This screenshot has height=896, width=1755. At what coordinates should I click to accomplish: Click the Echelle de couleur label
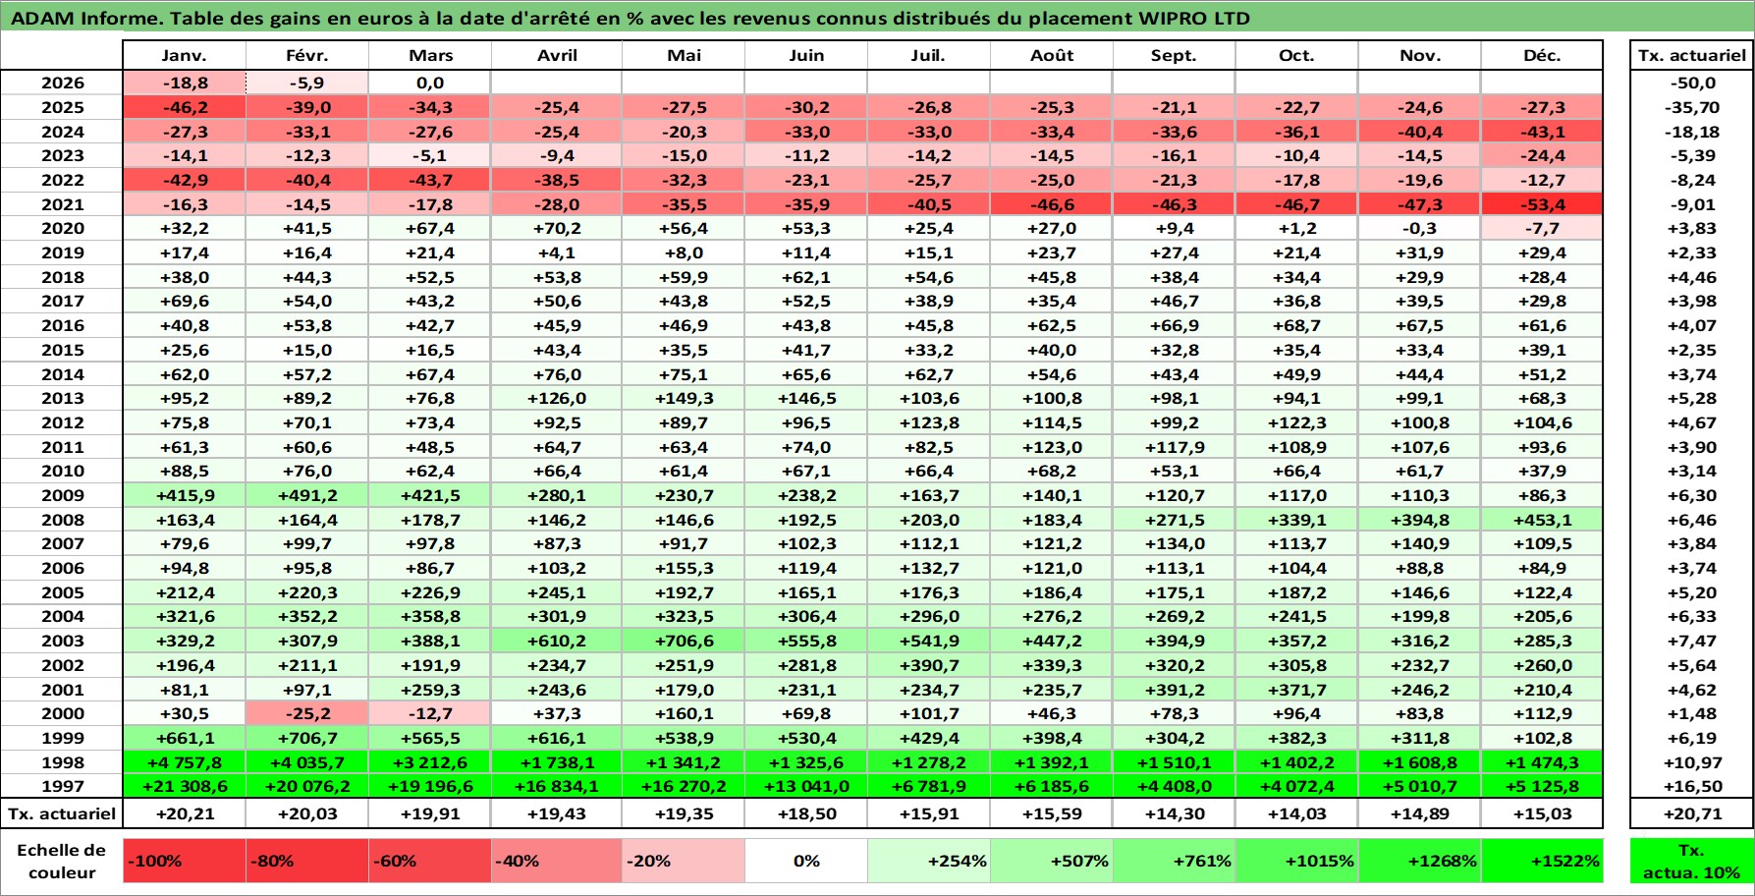point(62,861)
